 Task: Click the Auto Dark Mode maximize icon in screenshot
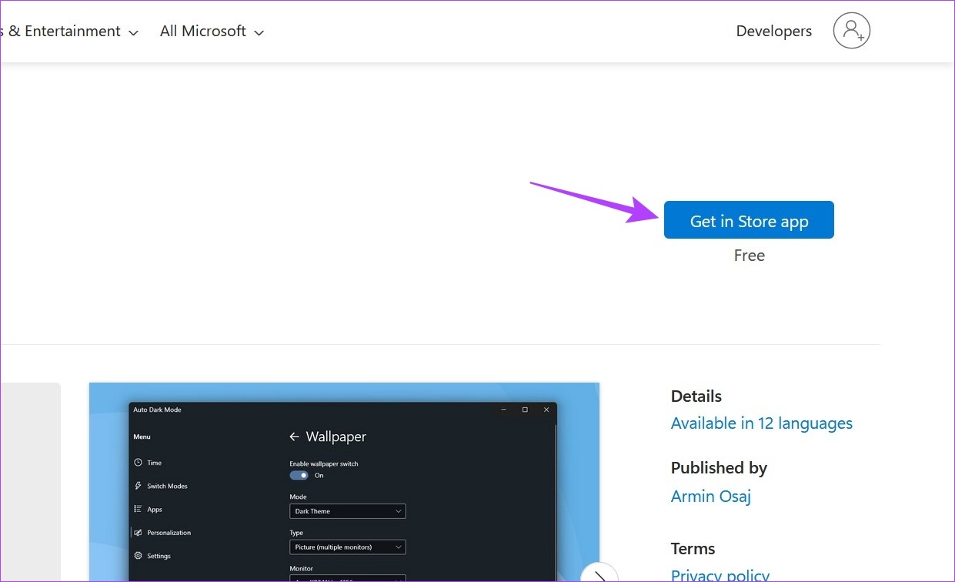(525, 410)
